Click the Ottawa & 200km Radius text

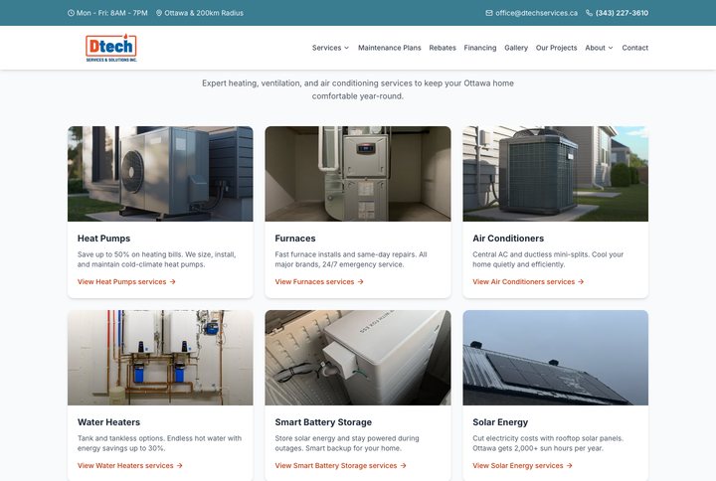[x=204, y=13]
